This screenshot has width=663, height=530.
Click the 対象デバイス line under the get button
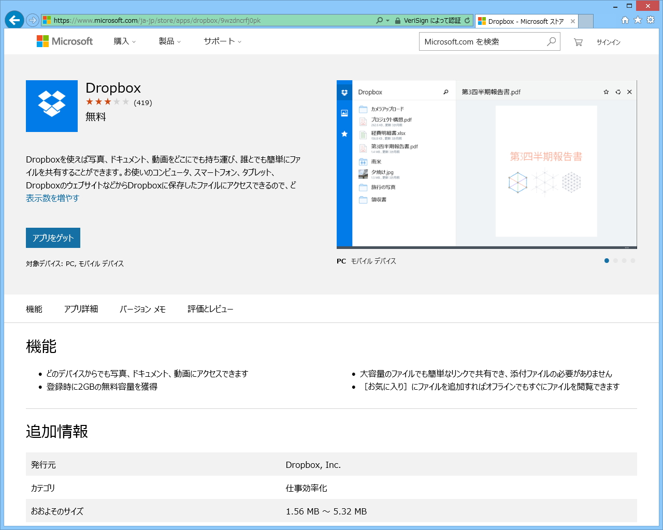(x=75, y=264)
